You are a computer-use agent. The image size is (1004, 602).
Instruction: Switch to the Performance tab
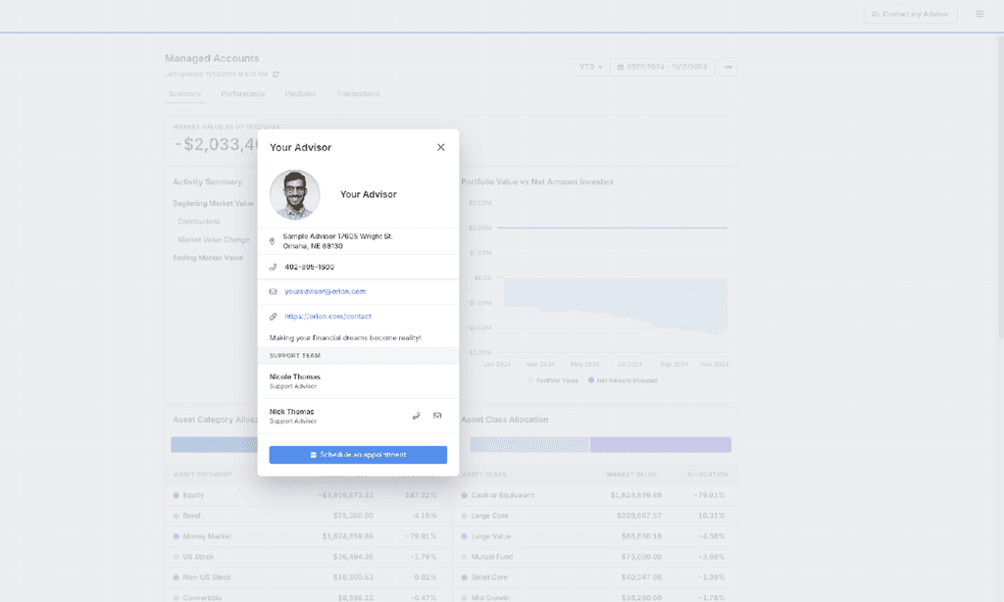click(243, 94)
